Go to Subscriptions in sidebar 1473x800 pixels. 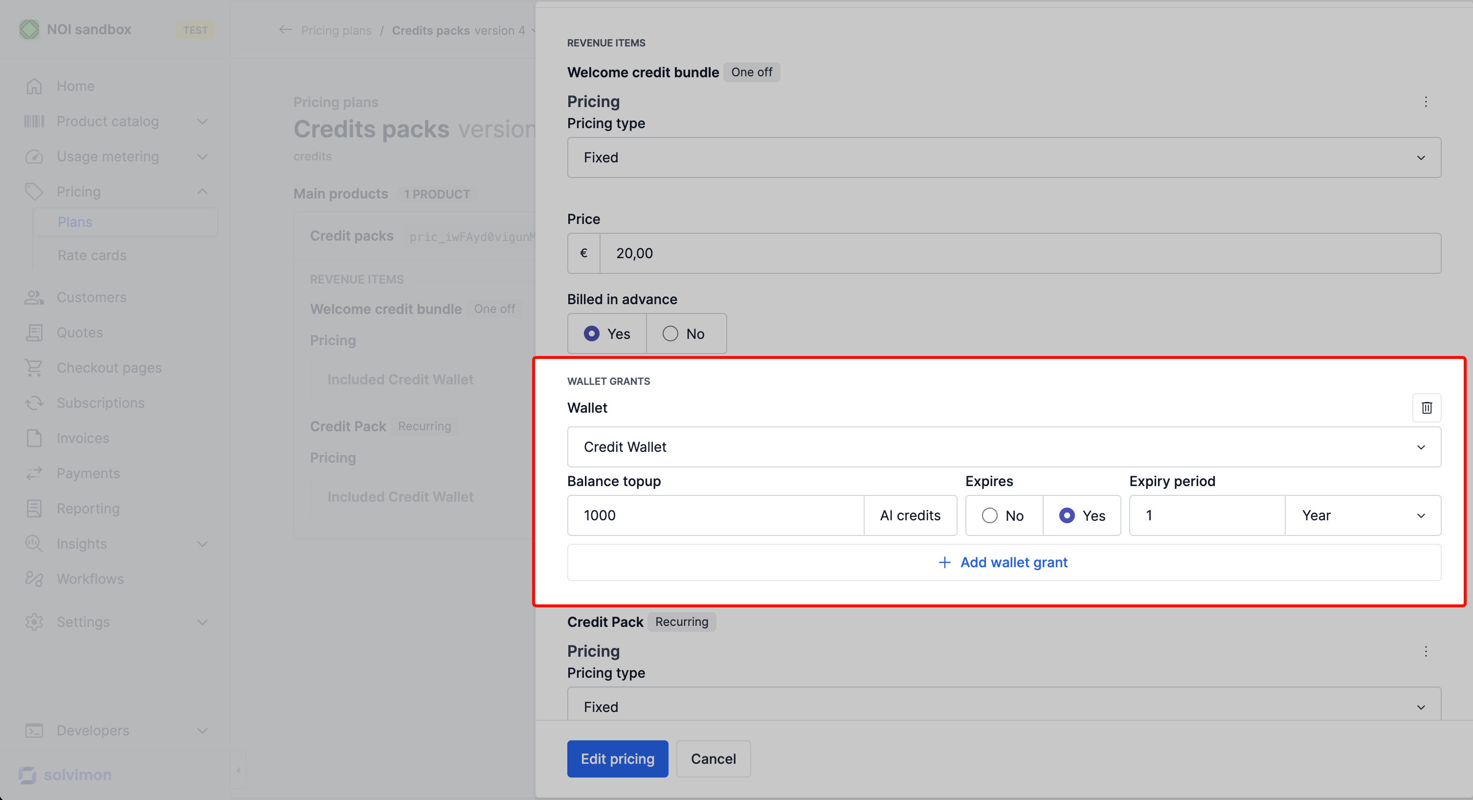click(101, 402)
